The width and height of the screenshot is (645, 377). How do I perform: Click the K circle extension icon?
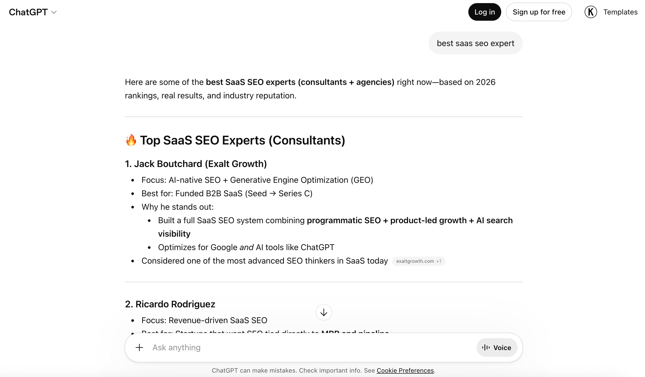(x=591, y=12)
